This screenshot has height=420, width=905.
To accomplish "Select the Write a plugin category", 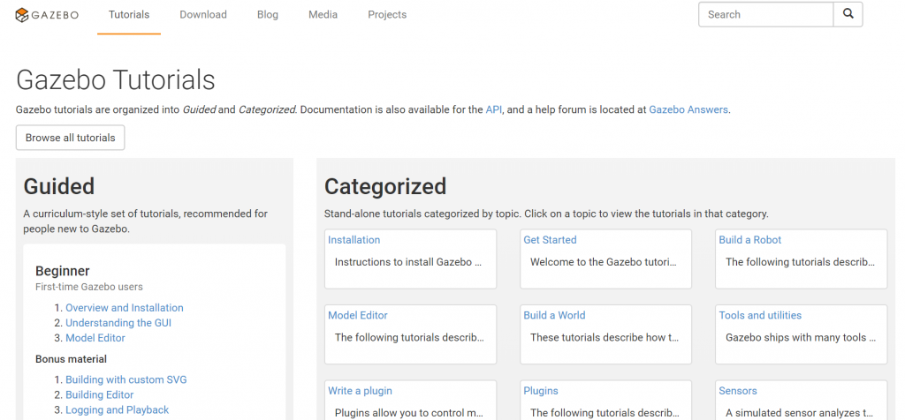I will [x=361, y=391].
